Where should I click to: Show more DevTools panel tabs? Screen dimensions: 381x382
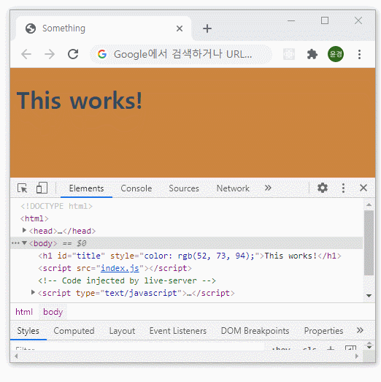pyautogui.click(x=268, y=188)
